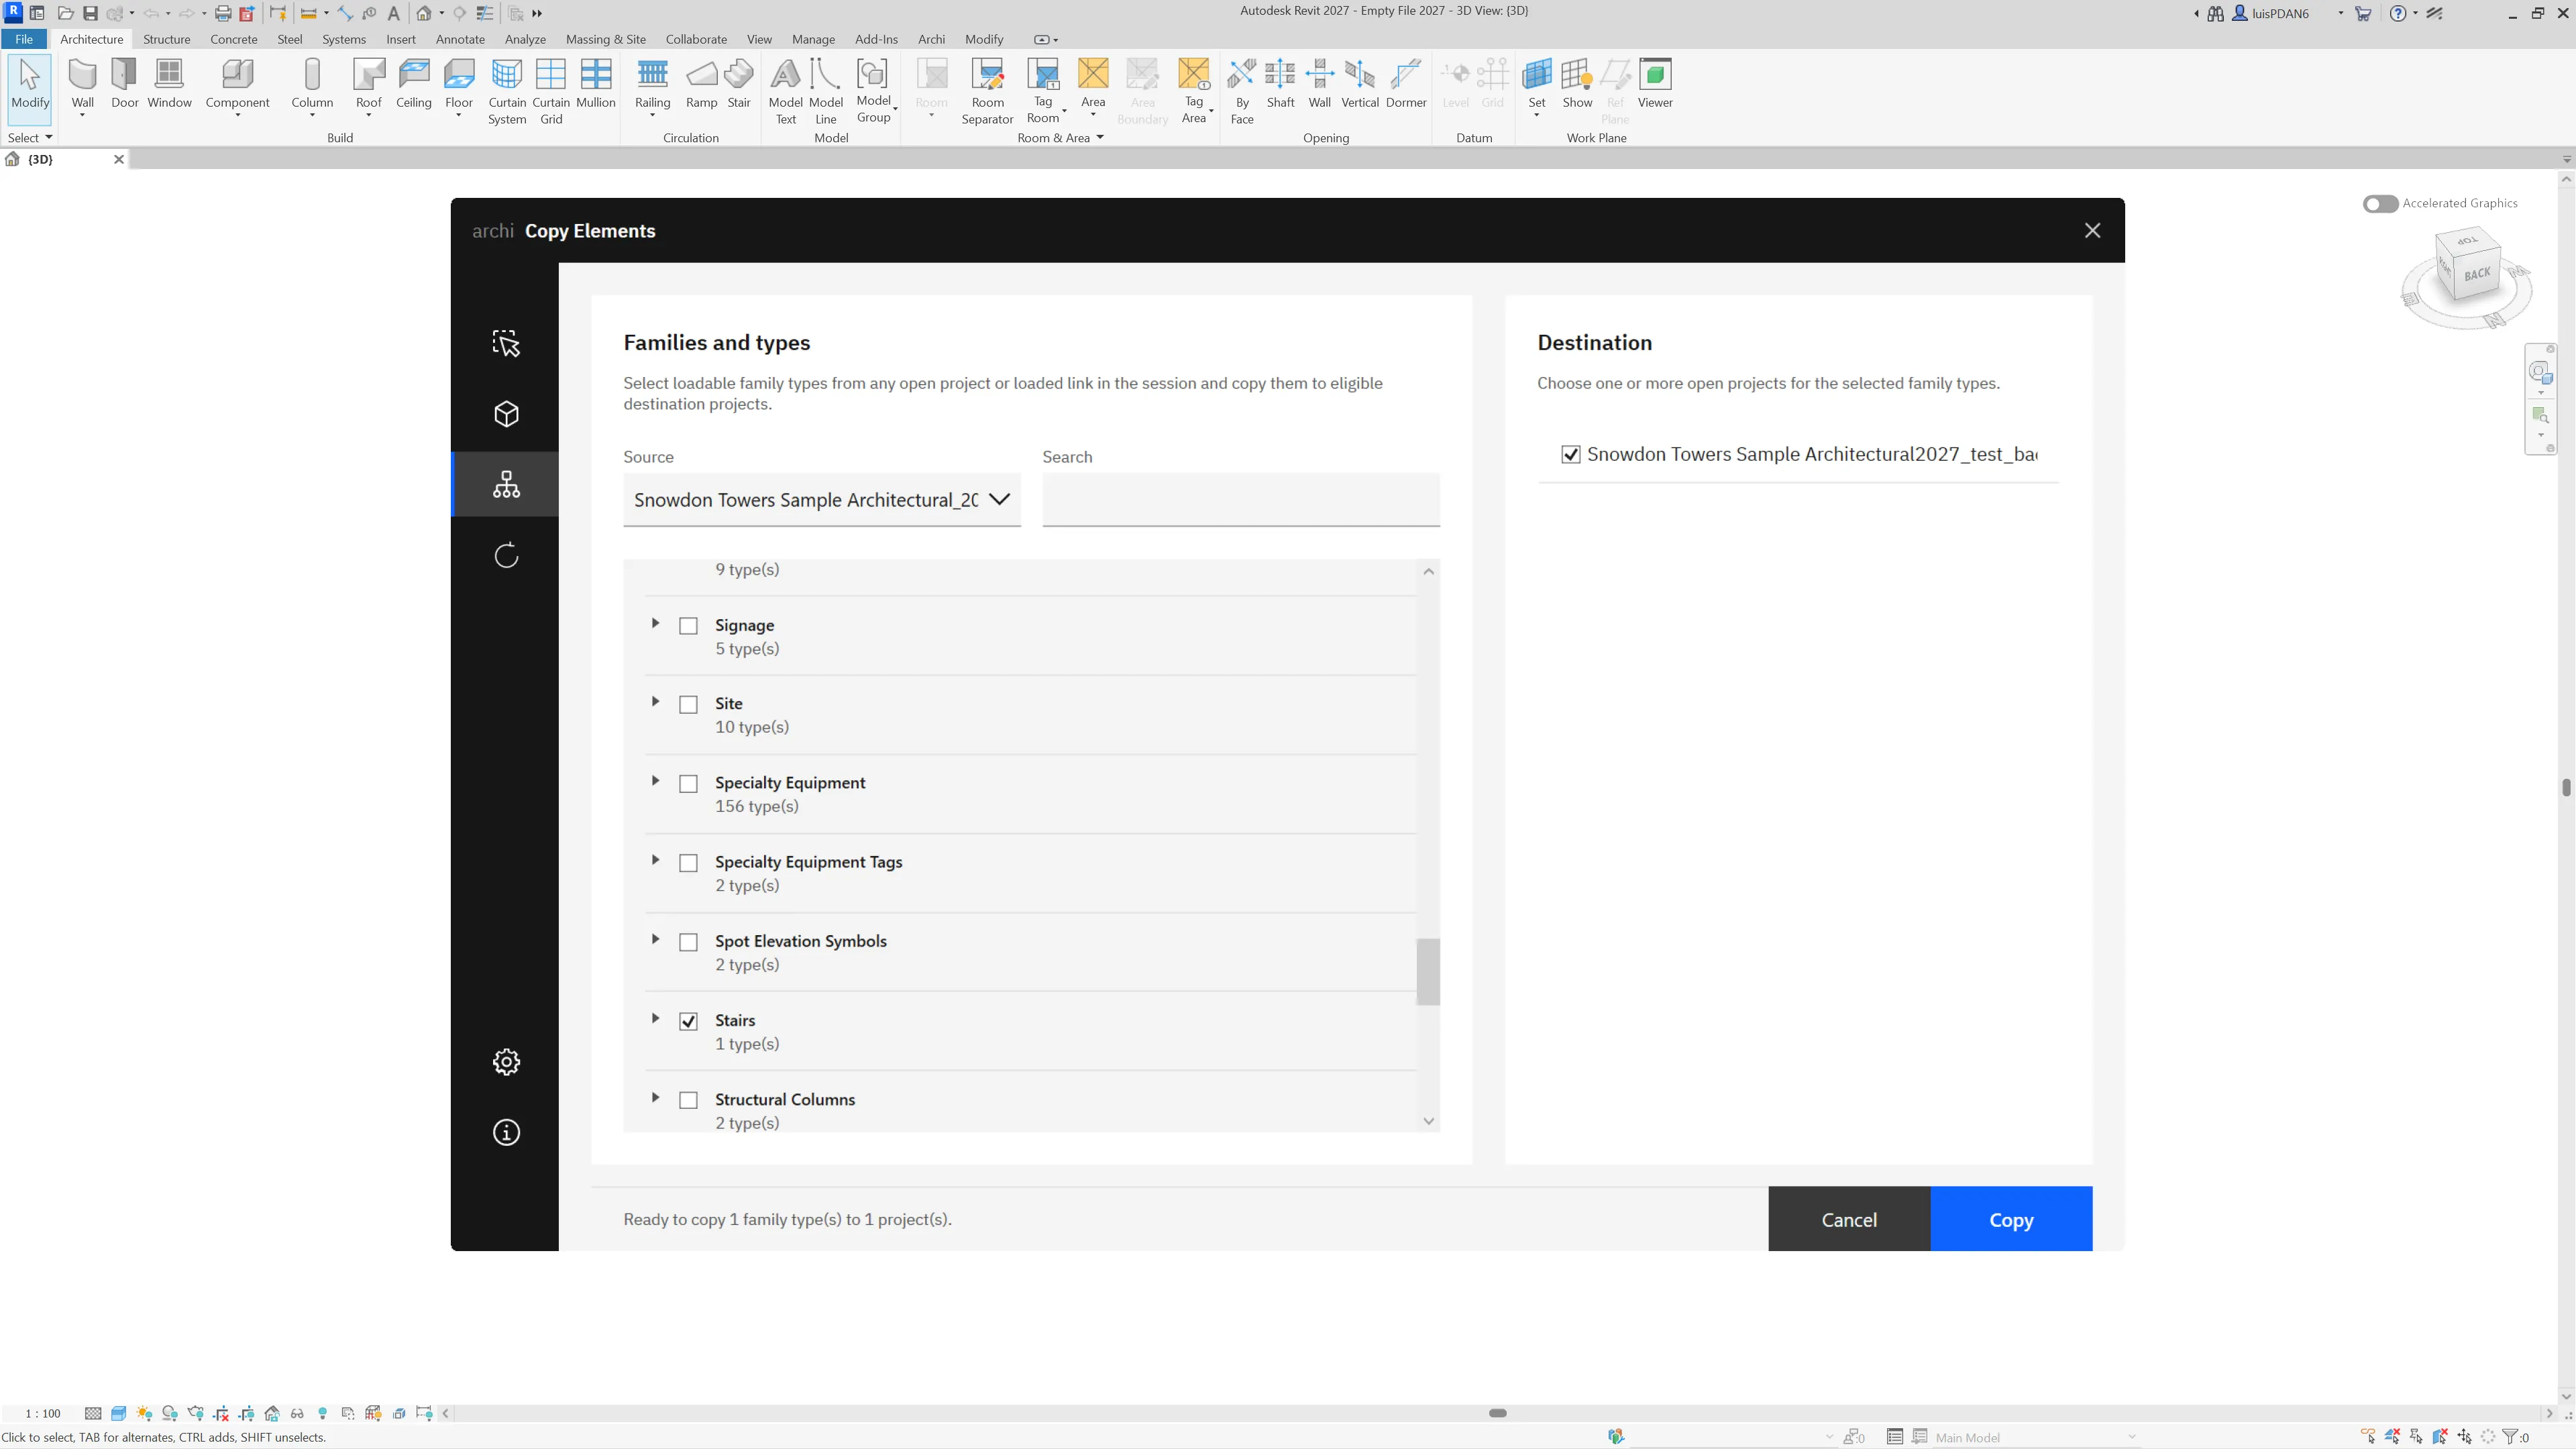Image resolution: width=2576 pixels, height=1449 pixels.
Task: Click the Cancel button
Action: [x=1848, y=1219]
